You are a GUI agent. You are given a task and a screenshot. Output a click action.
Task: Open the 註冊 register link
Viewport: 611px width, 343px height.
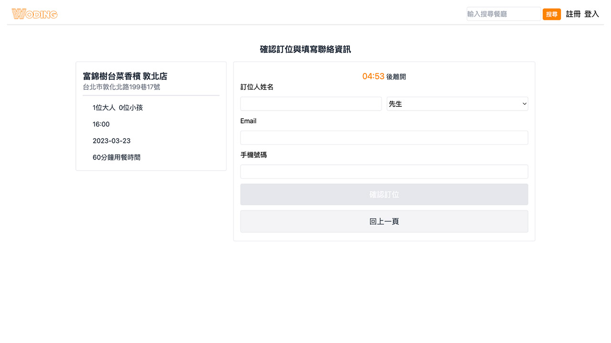573,14
